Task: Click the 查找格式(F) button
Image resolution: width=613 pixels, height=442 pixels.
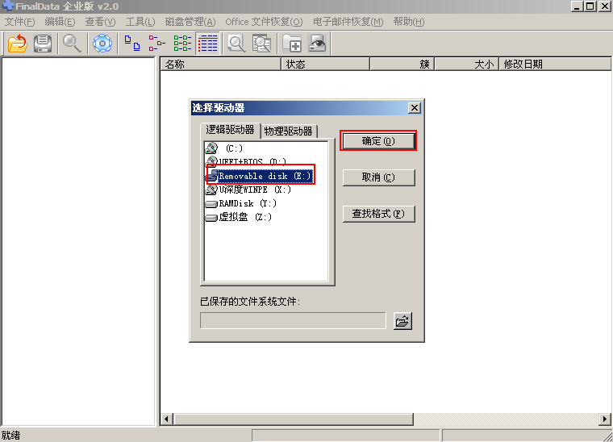Action: coord(378,214)
